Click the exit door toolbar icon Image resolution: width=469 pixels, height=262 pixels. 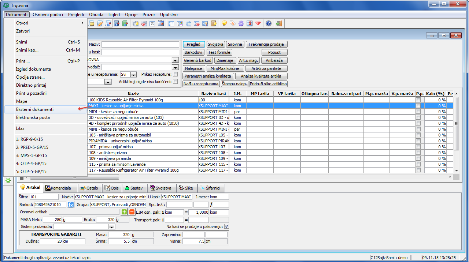pos(279,24)
